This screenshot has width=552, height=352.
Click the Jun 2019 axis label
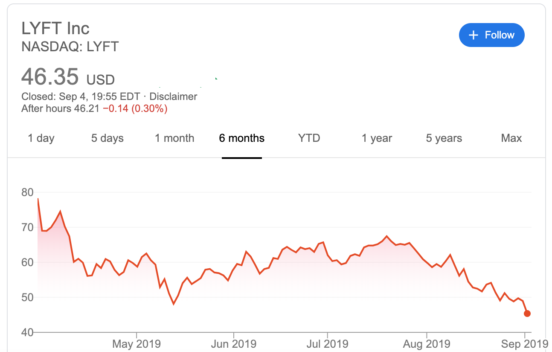[x=234, y=343]
